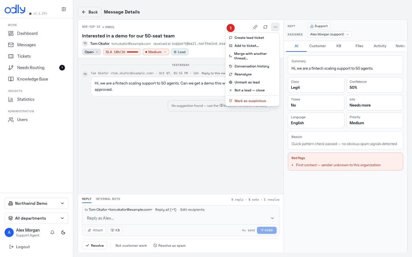The width and height of the screenshot is (412, 257).
Task: Change Medium priority dropdown
Action: 156,52
